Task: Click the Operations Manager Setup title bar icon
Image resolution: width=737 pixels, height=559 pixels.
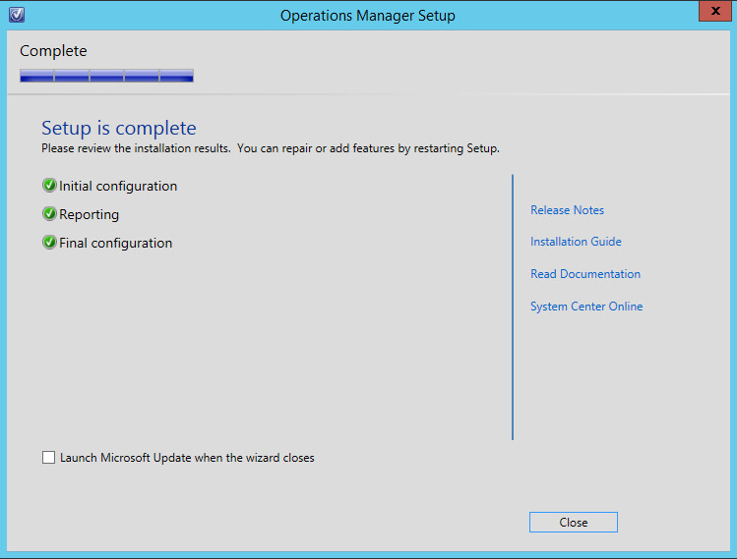Action: 17,15
